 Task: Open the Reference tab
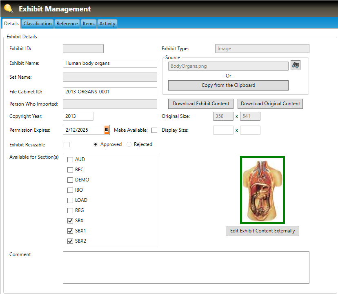(x=67, y=24)
